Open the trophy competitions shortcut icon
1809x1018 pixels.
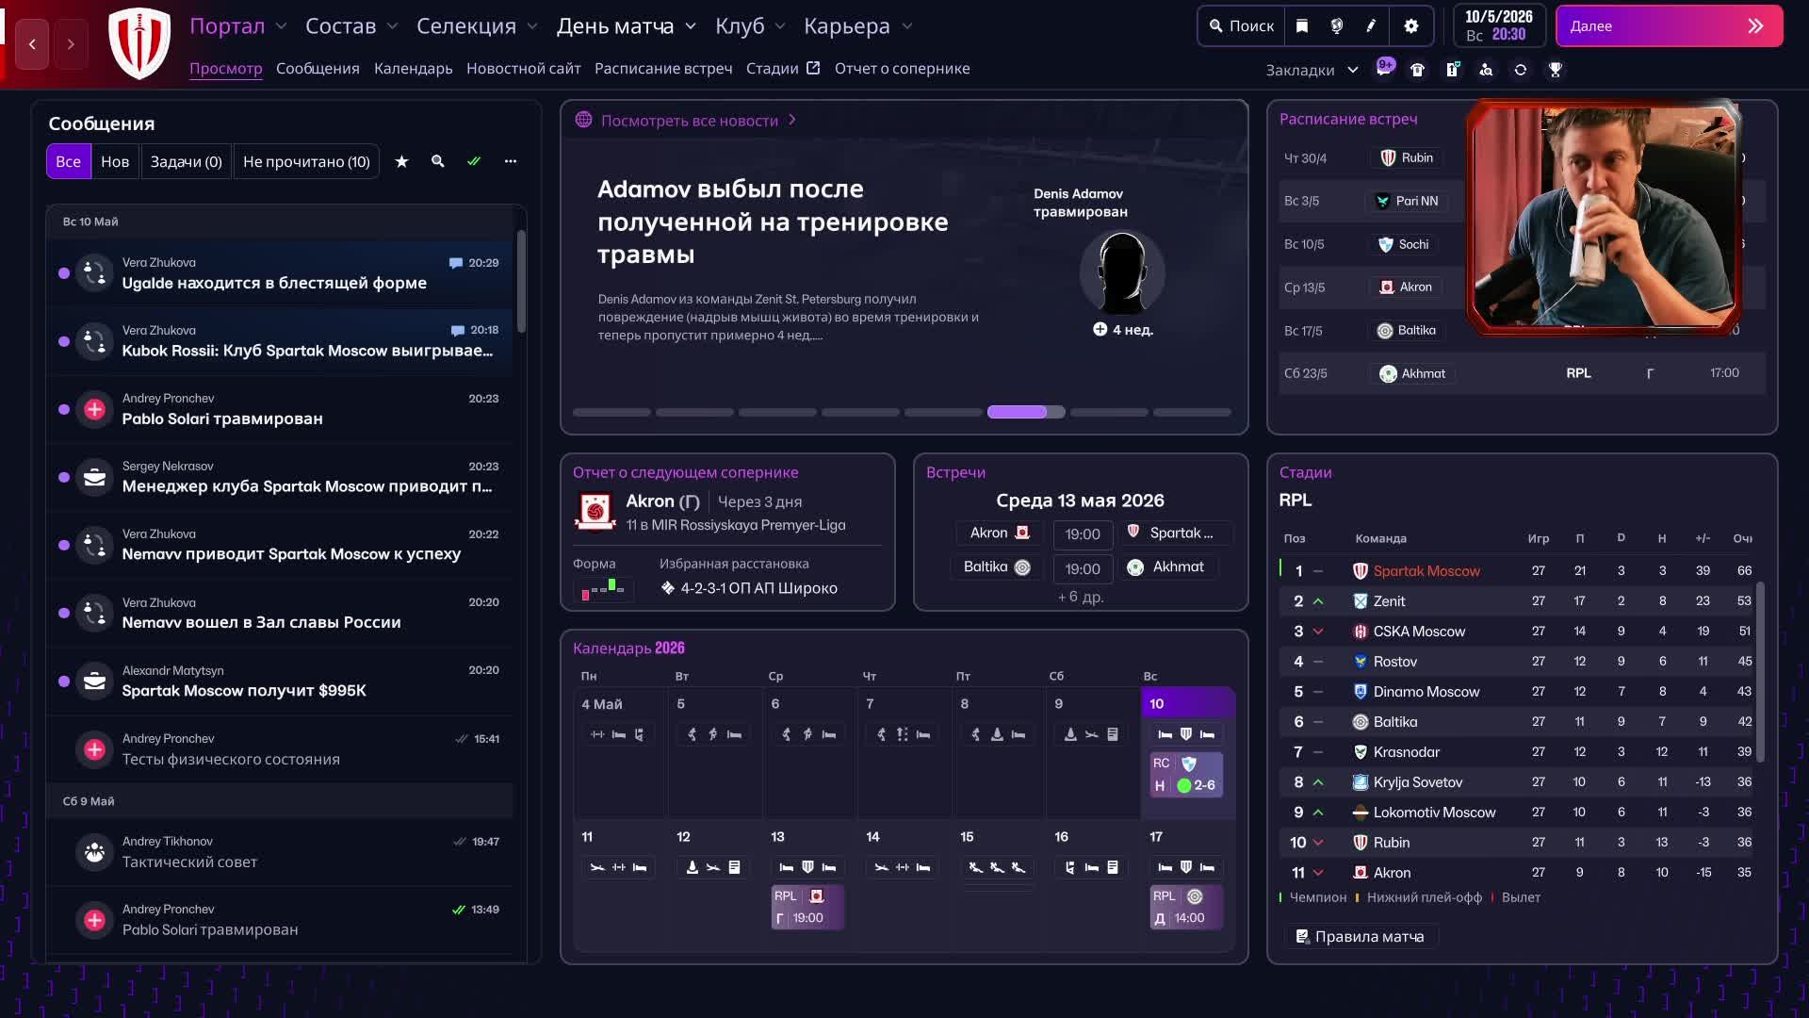1555,70
